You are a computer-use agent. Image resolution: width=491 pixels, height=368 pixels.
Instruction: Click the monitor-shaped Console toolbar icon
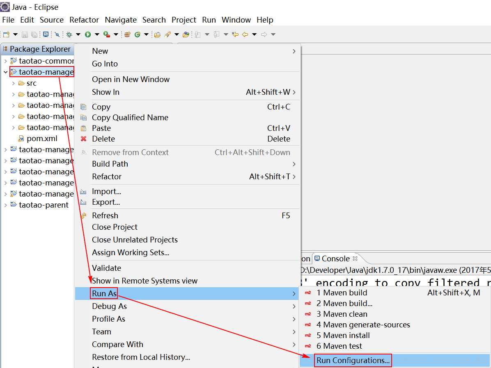[x=46, y=34]
